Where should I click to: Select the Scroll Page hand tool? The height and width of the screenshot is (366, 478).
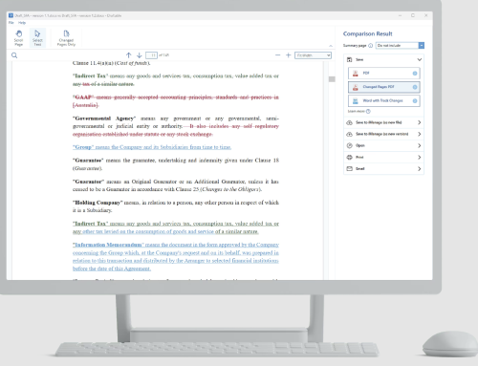(19, 38)
